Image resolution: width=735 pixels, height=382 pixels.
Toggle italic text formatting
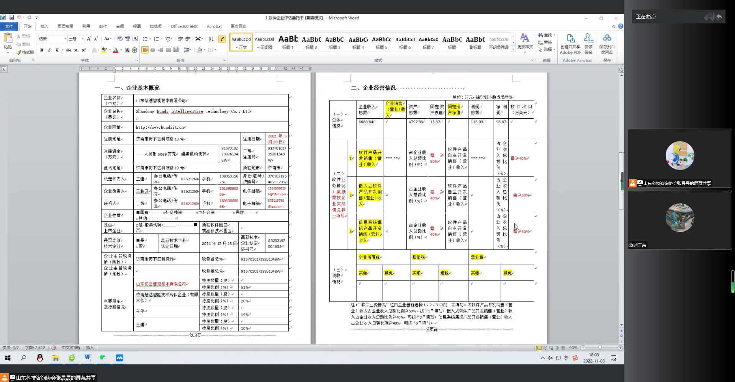[x=49, y=50]
